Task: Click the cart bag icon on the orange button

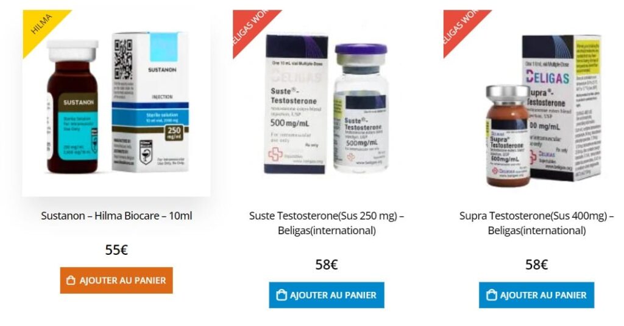Action: (71, 280)
